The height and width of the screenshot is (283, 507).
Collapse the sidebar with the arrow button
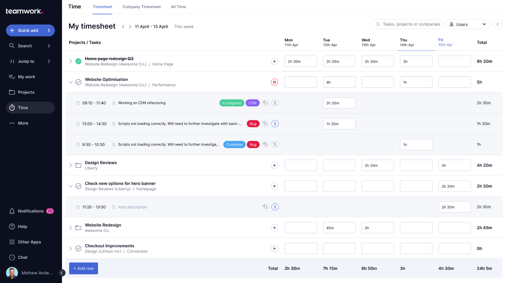(62, 273)
